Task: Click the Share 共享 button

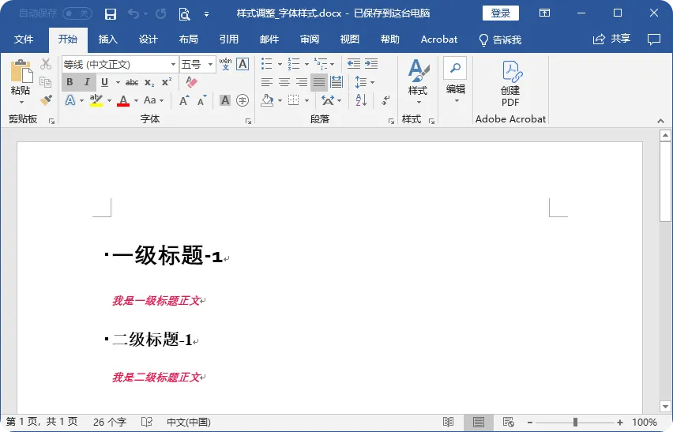Action: tap(612, 39)
